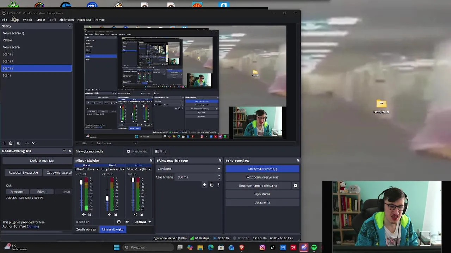451x253 pixels.
Task: Toggle mixer layout icon next to hidden count
Action: tap(119, 222)
